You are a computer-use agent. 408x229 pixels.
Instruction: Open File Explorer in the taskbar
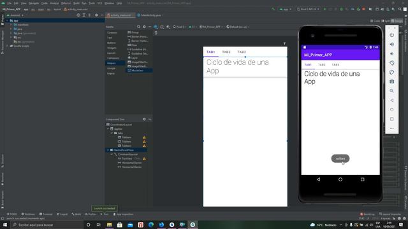coord(109,225)
